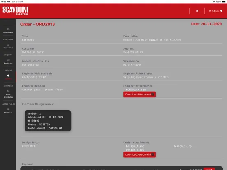Open the IT Admin user dropdown
227x170 pixels.
click(x=215, y=11)
